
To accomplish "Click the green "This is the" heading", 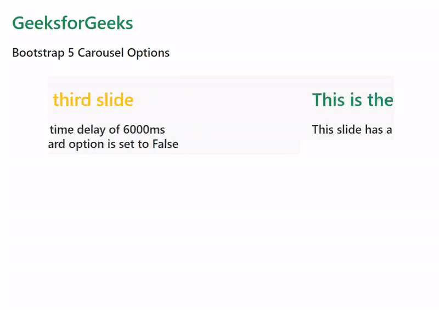I will point(352,100).
